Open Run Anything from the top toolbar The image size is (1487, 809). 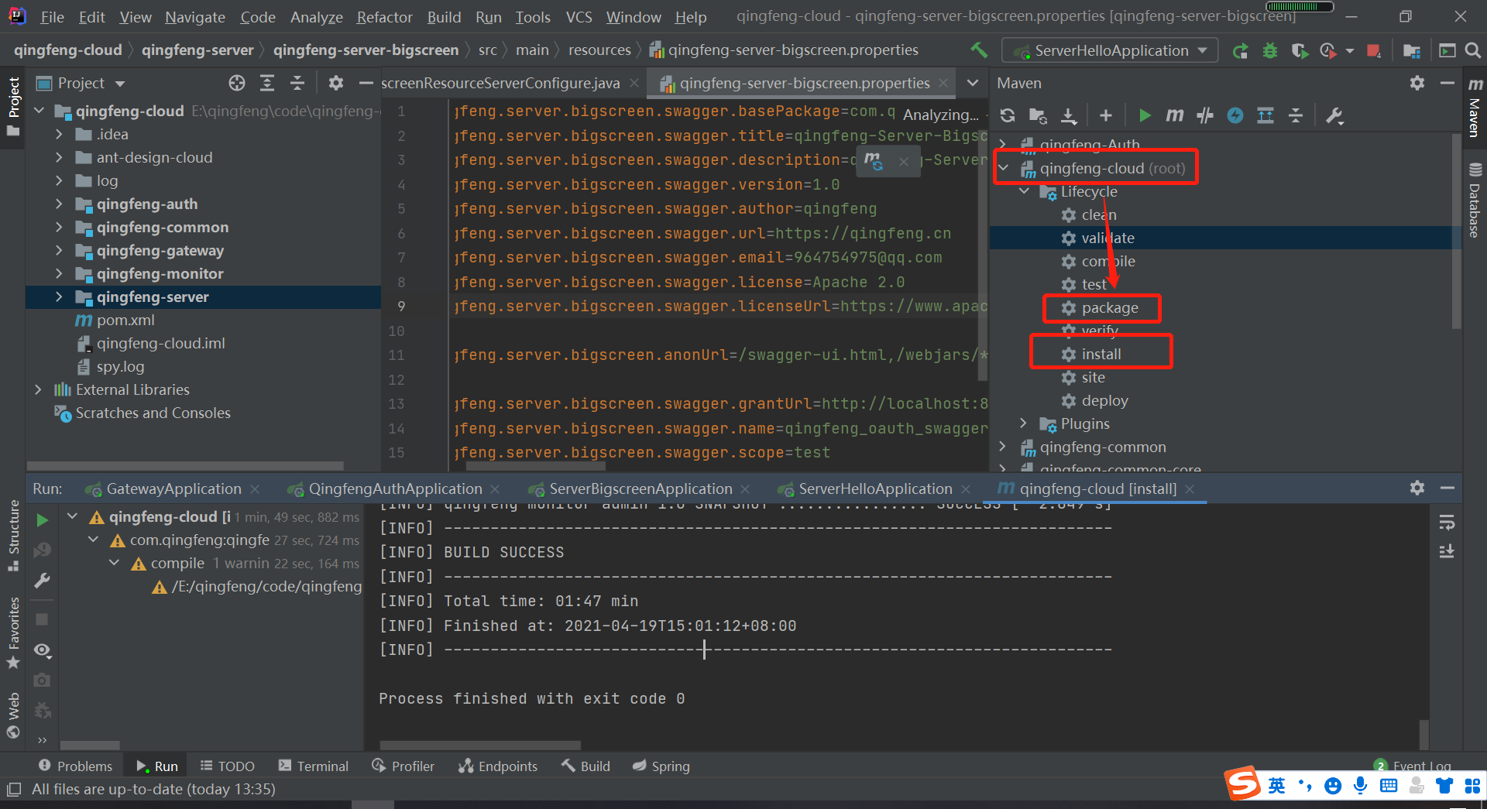pos(1447,51)
